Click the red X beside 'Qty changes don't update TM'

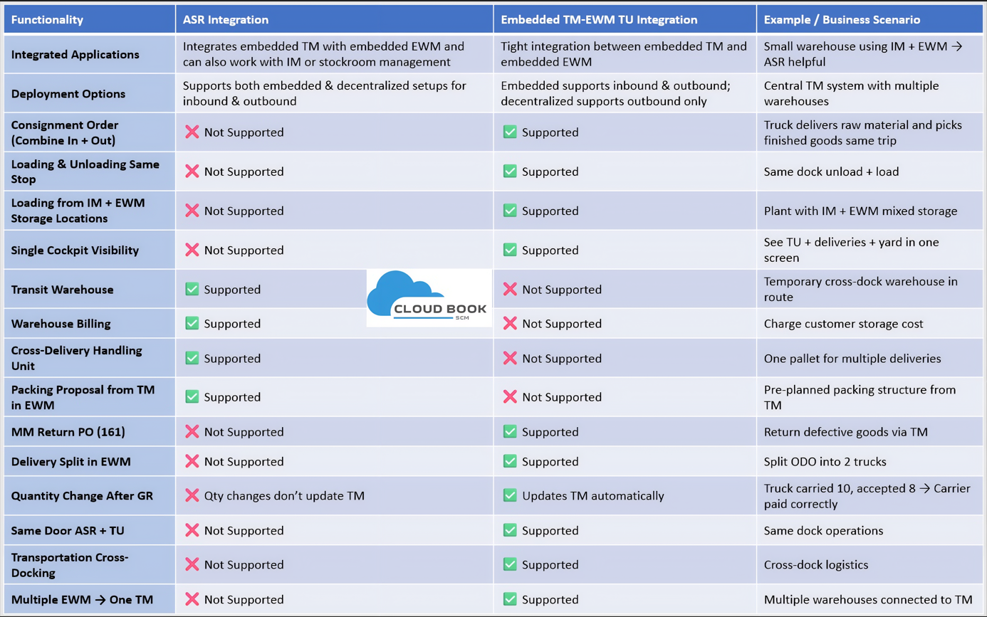click(x=192, y=495)
